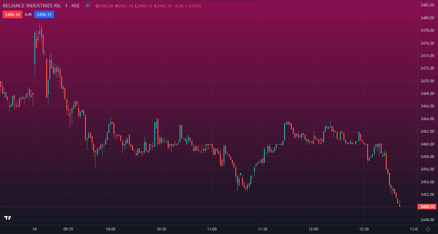The image size is (438, 234).
Task: Click the 2464.00 price axis label
Action: coord(427,119)
